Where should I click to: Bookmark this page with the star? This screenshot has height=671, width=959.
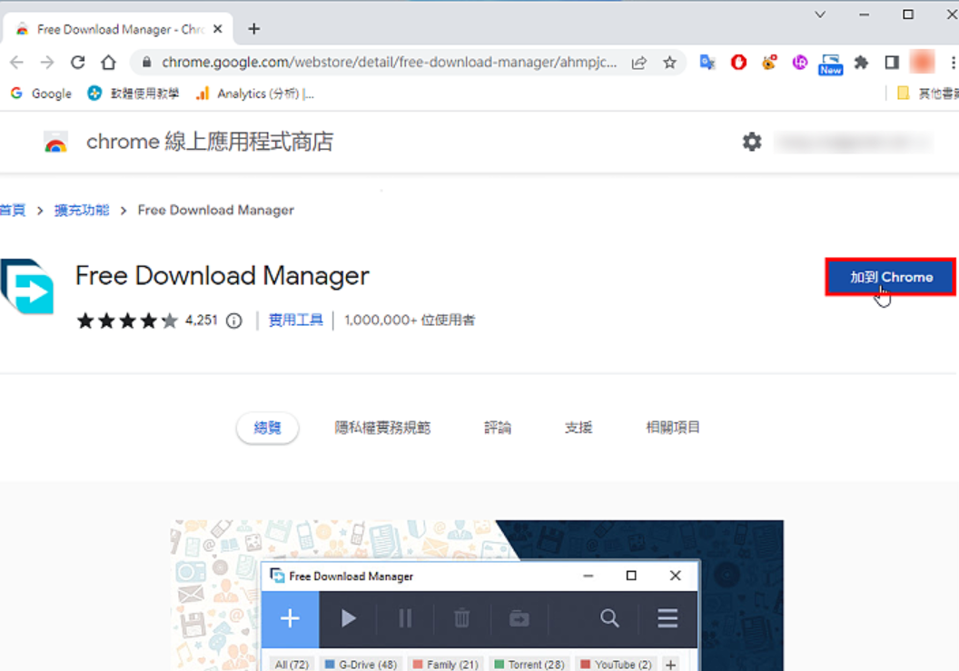[669, 63]
